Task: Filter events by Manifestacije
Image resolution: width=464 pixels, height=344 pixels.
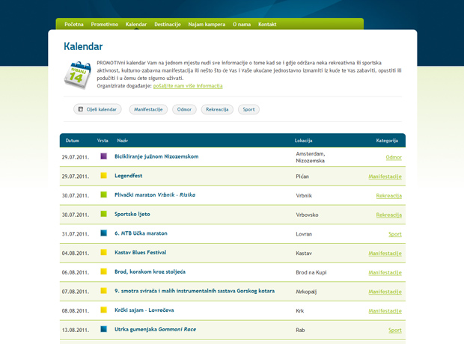Action: pyautogui.click(x=147, y=109)
